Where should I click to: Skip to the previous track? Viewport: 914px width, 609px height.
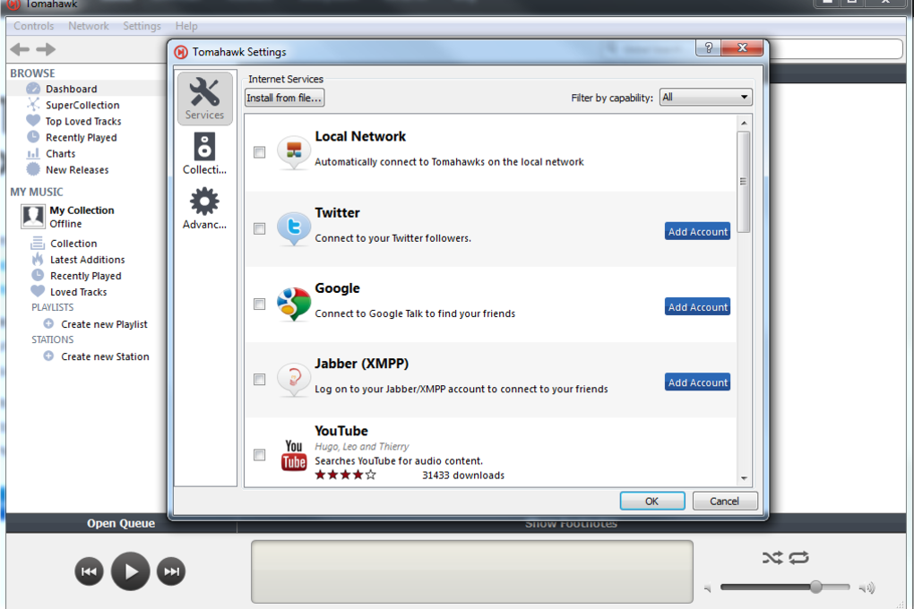(x=90, y=571)
